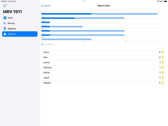Select the Noa list row
168x126 pixels.
pos(103,58)
